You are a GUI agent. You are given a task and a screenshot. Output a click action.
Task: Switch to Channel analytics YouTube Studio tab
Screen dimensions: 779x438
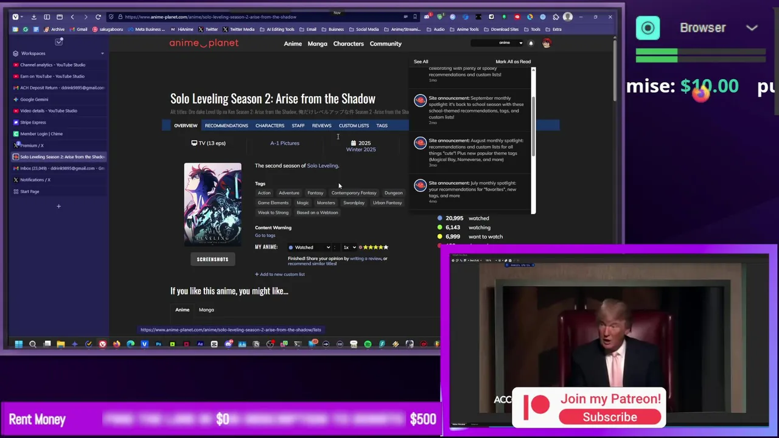click(58, 65)
